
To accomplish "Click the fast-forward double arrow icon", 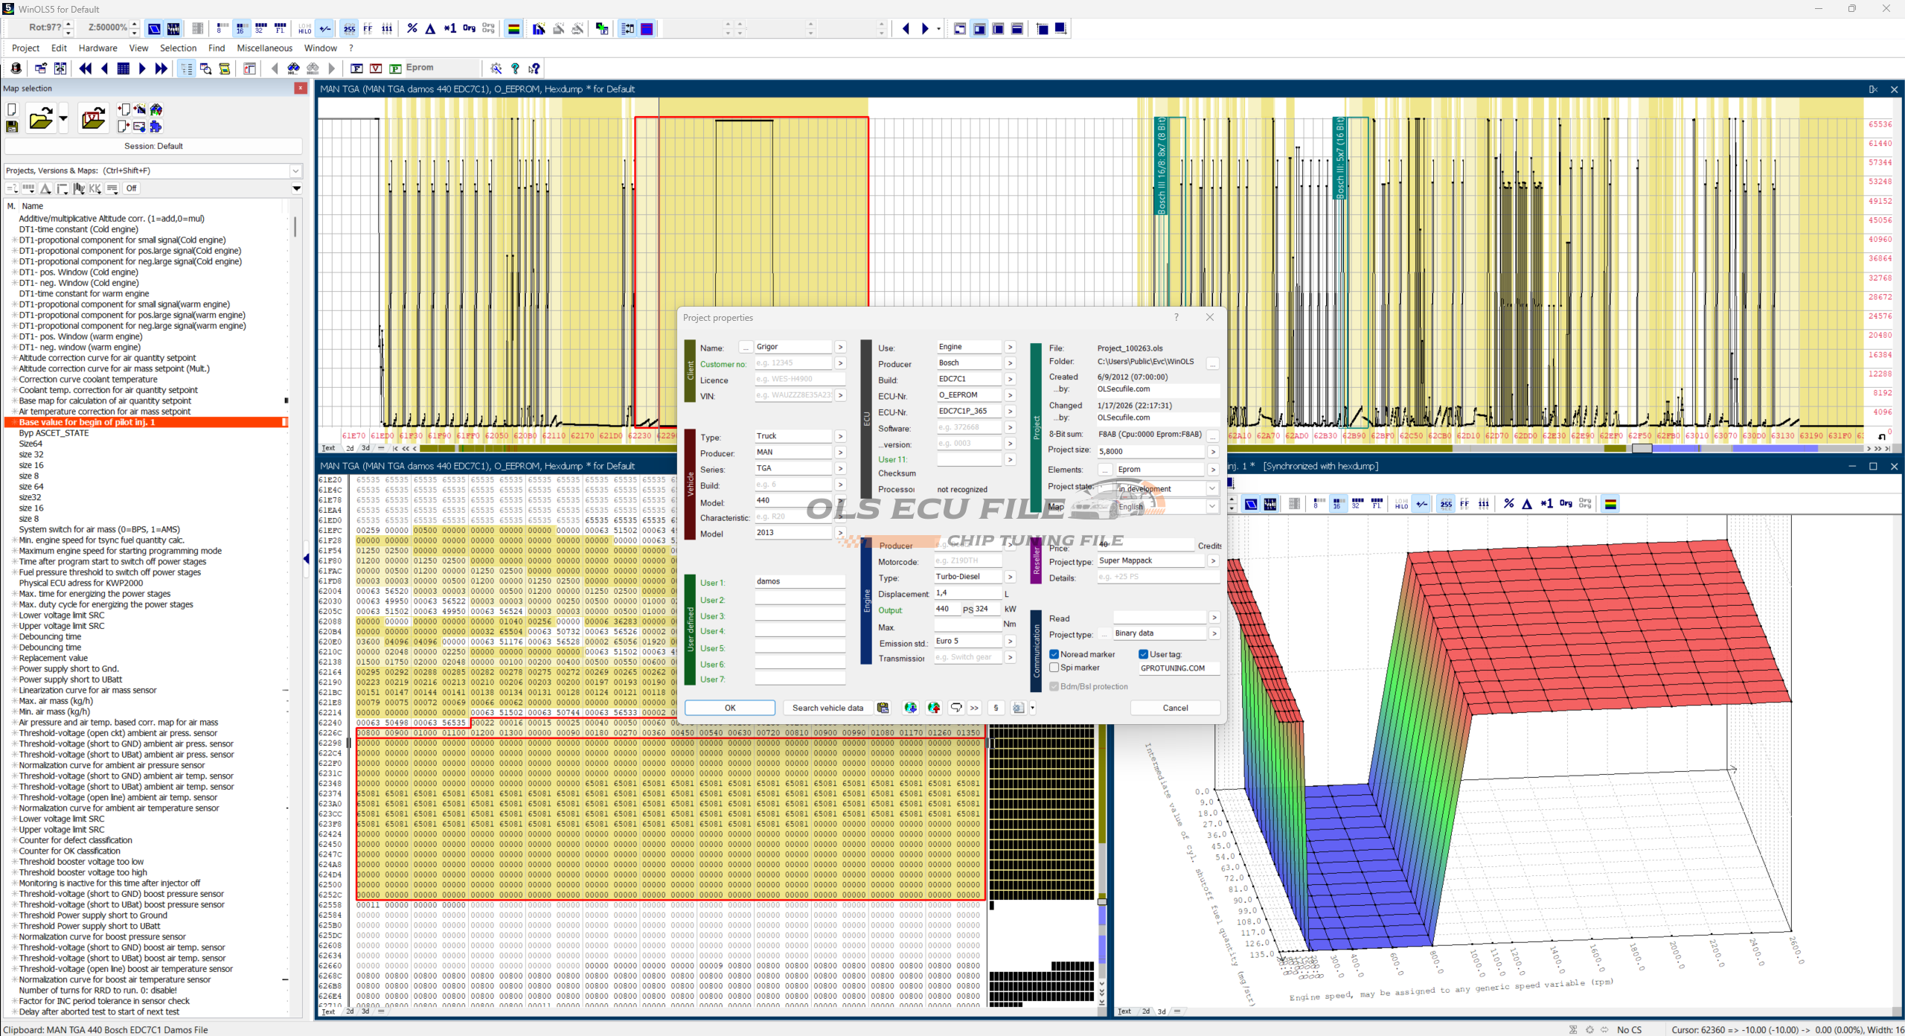I will point(161,68).
